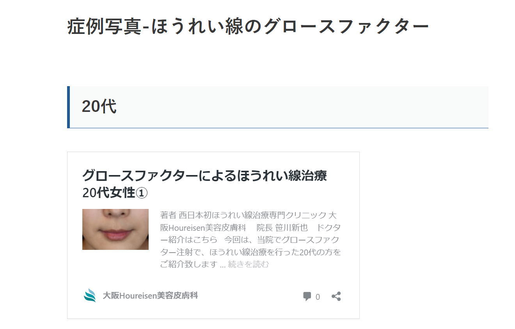515x329 pixels.
Task: Open the lips thumbnail photo
Action: pyautogui.click(x=115, y=229)
